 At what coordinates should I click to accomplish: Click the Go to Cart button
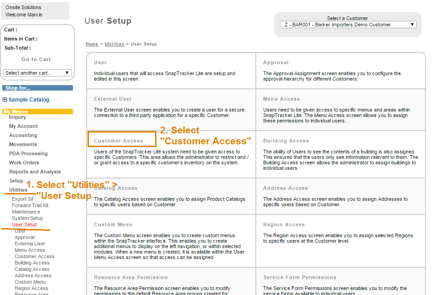pos(36,59)
